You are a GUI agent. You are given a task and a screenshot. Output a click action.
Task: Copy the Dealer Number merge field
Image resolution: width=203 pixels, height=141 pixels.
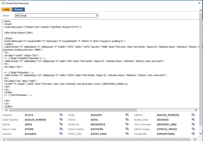61,120
